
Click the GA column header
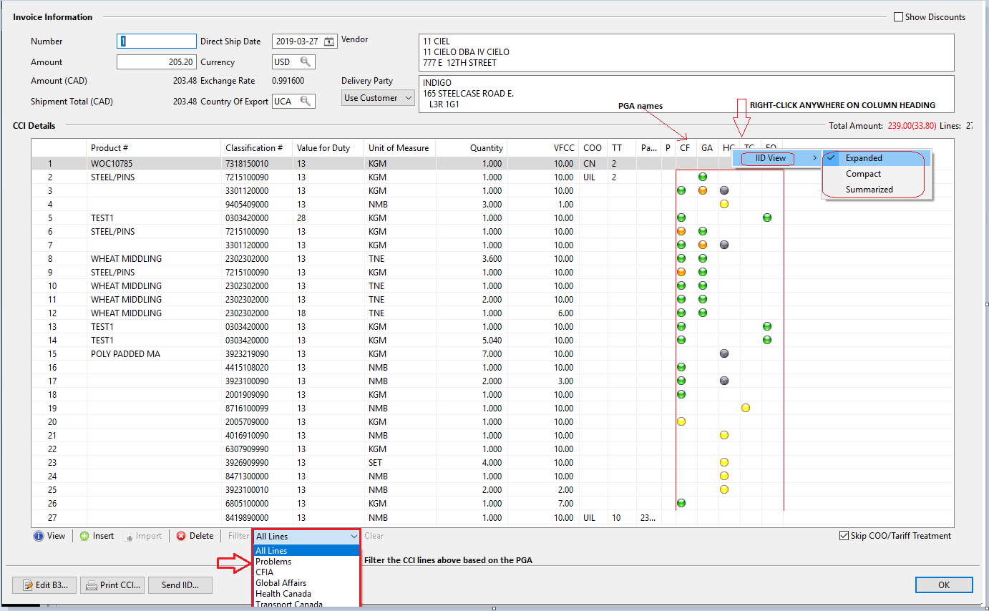pos(707,148)
